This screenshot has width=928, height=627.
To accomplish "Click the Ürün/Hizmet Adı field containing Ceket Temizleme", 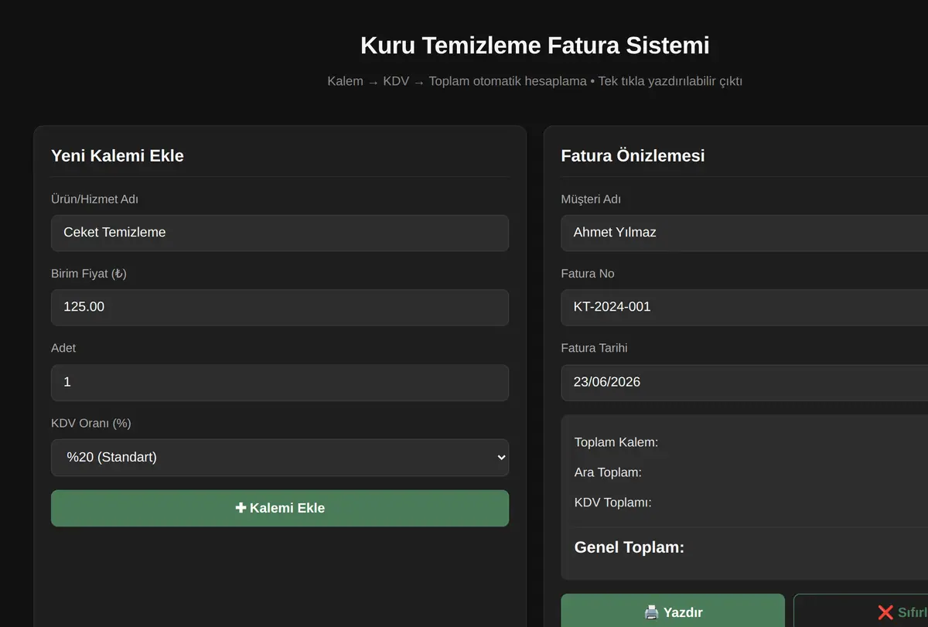I will click(x=280, y=233).
